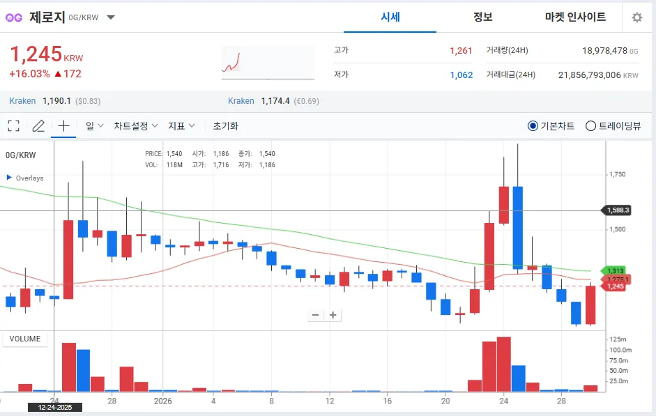Select the 트레이딩뷰 radio button
Viewport: 656px width, 416px height.
590,126
